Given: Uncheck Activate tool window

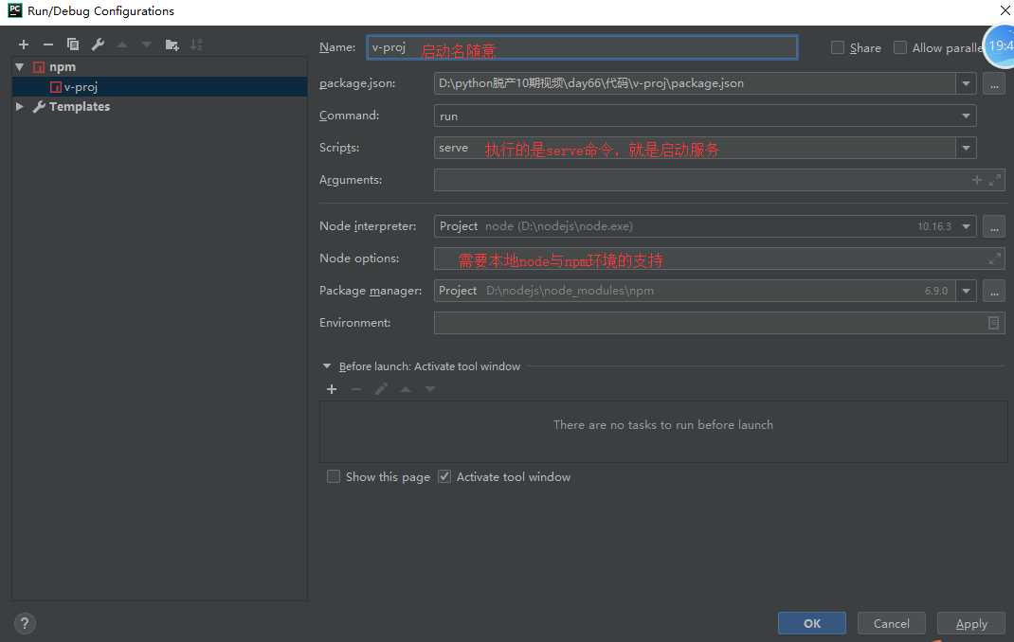Looking at the screenshot, I should click(444, 476).
